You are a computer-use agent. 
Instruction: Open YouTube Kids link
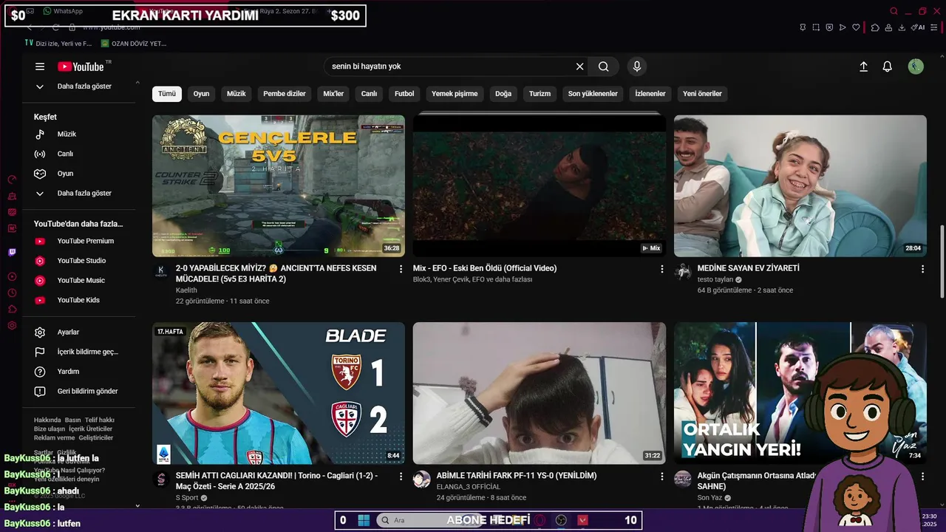78,300
